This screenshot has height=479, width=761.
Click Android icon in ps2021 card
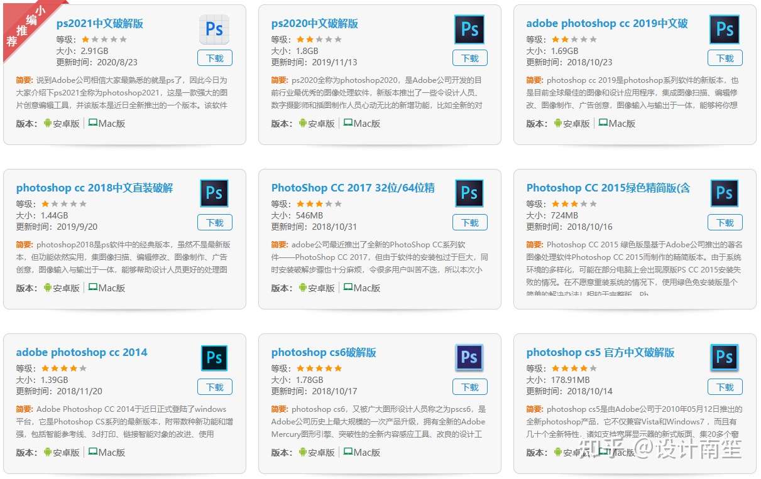point(47,123)
